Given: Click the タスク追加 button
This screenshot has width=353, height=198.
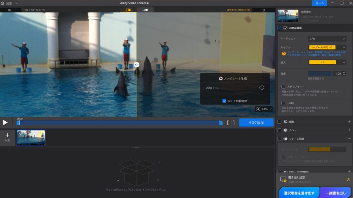Looking at the screenshot, I should coord(256,123).
